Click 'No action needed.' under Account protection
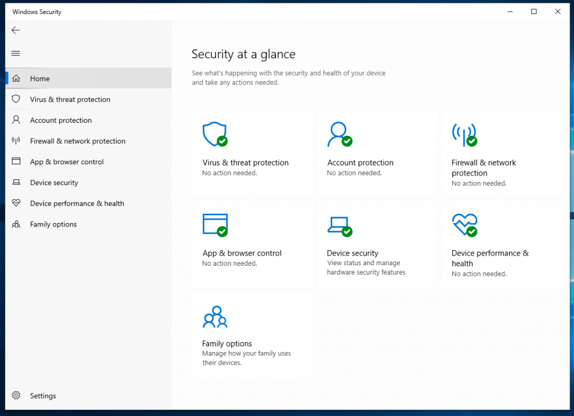Screen dimensions: 574x416 (x=354, y=173)
